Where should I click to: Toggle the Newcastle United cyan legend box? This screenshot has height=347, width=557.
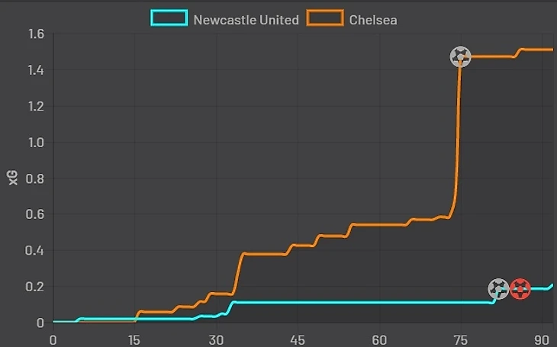(169, 18)
